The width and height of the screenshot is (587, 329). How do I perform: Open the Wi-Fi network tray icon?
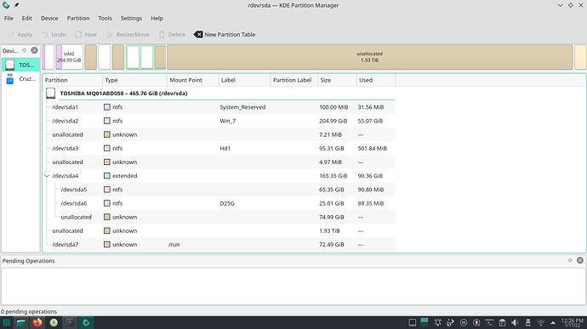point(541,323)
